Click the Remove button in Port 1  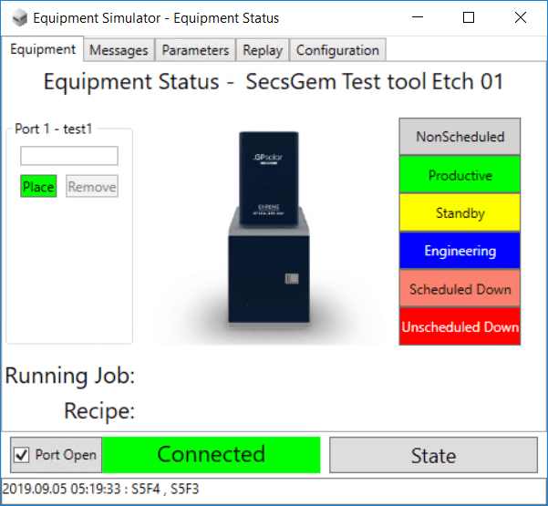(x=92, y=187)
